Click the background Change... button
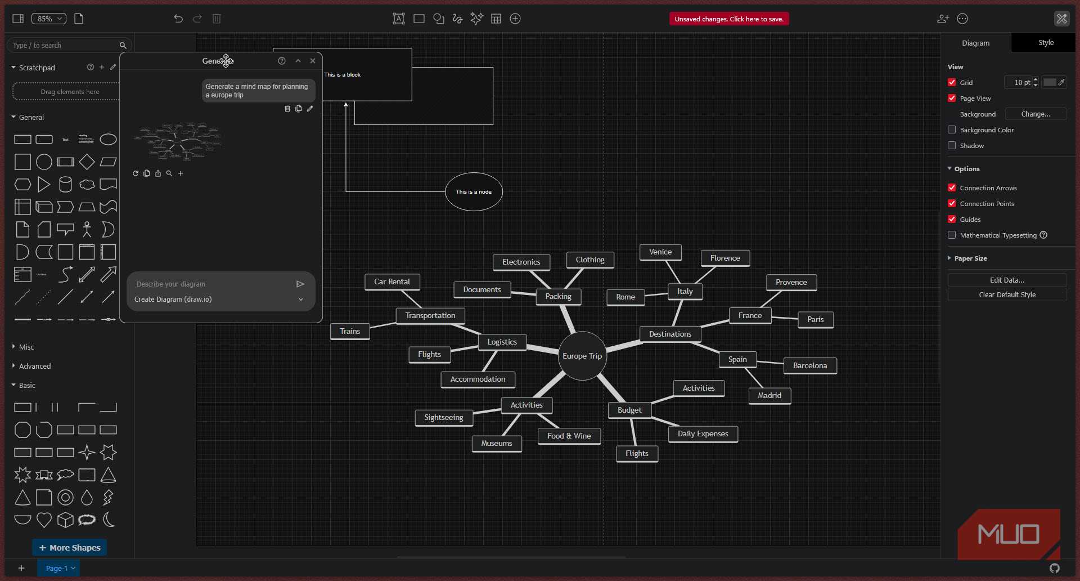The height and width of the screenshot is (581, 1080). point(1036,114)
